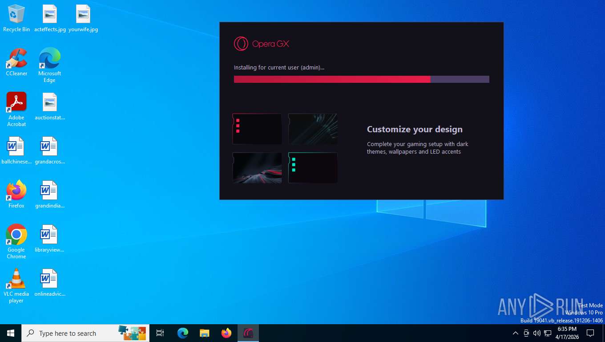Select libraryview Word document icon

click(50, 239)
